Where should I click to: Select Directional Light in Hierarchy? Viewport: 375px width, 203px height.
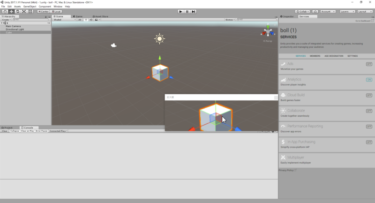(x=15, y=29)
